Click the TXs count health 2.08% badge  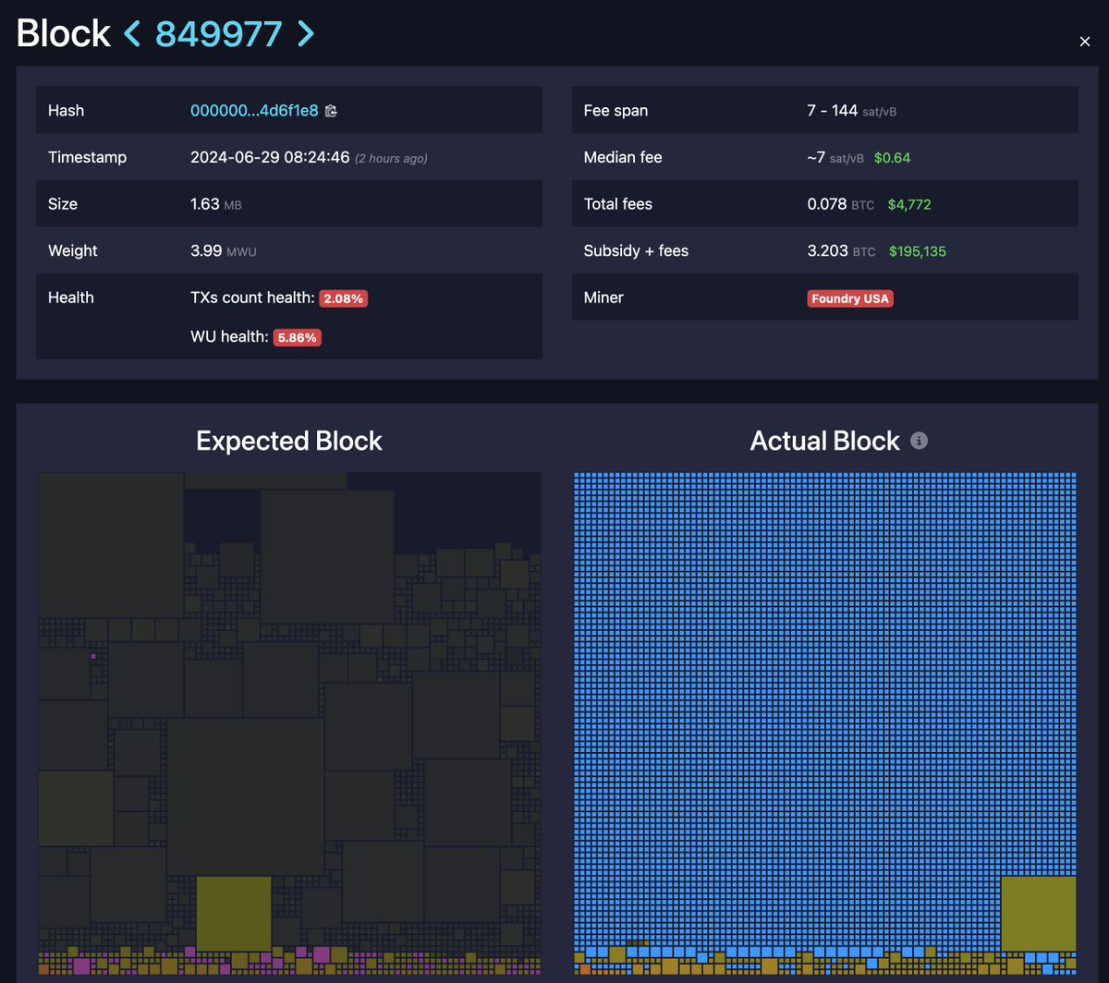pos(344,298)
